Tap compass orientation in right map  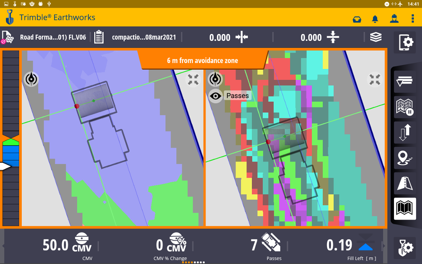click(x=215, y=79)
